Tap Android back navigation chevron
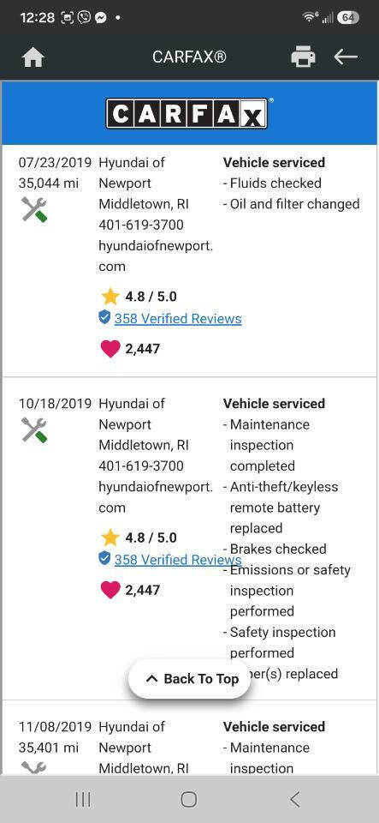The image size is (379, 823). coord(295,799)
